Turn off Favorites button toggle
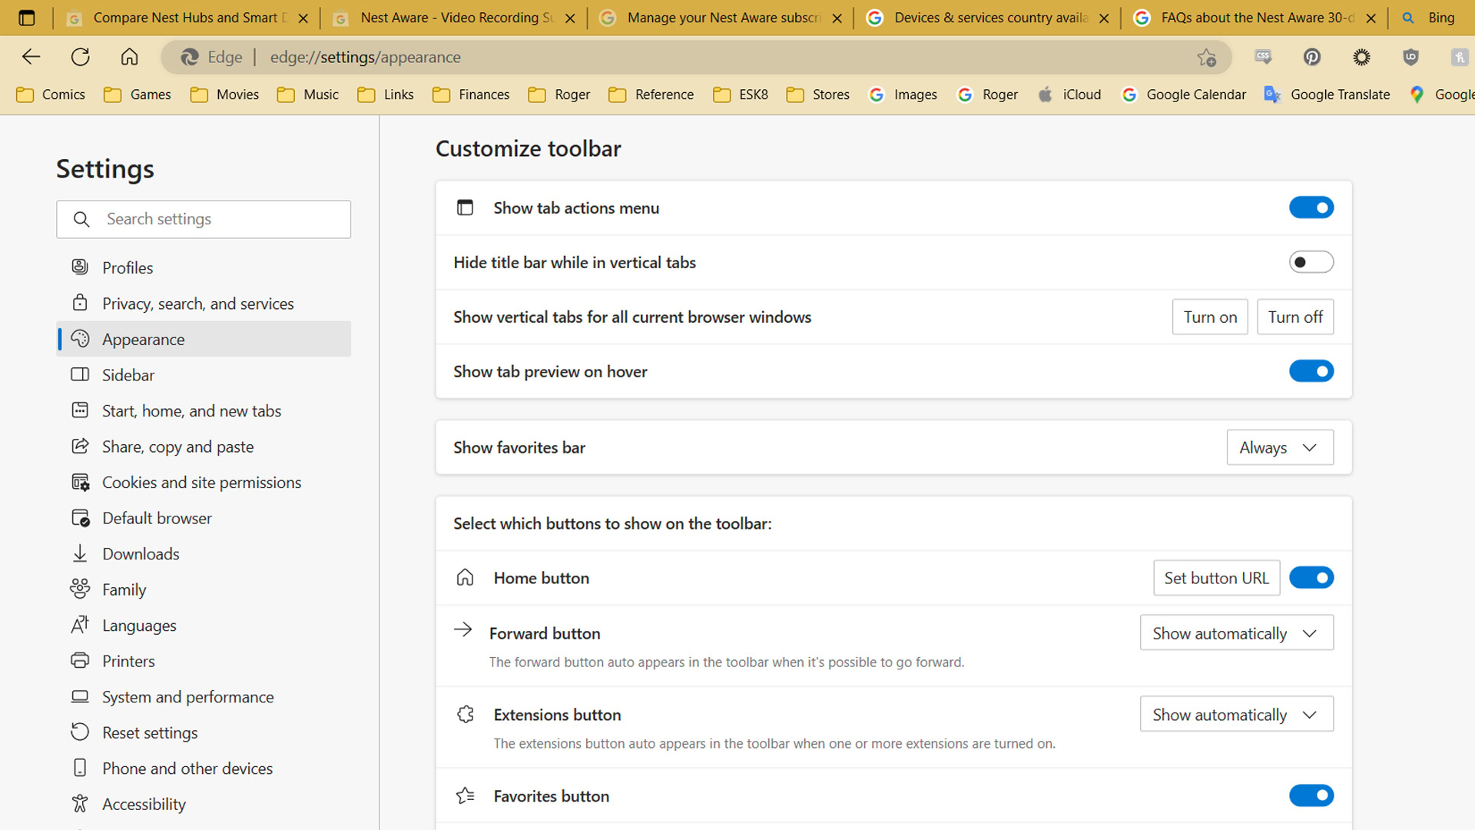Image resolution: width=1475 pixels, height=830 pixels. (x=1311, y=795)
